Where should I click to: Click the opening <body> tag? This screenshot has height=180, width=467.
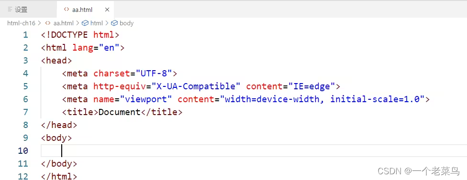(56, 138)
